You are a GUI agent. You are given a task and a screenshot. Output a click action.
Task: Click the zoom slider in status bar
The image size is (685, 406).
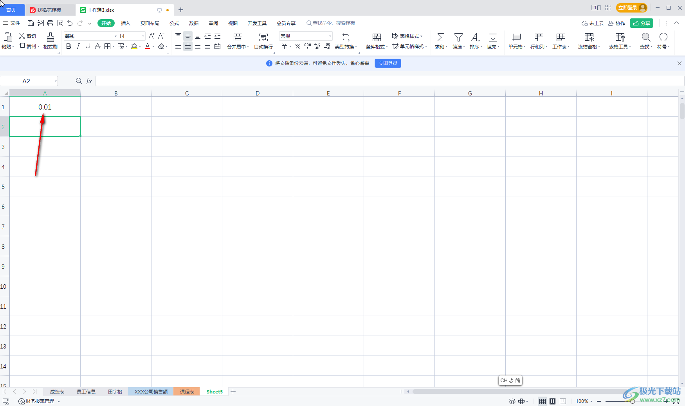tap(633, 401)
